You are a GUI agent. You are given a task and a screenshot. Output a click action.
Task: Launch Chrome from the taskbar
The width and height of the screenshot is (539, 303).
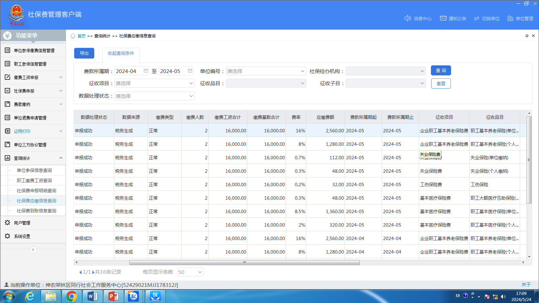click(x=71, y=296)
